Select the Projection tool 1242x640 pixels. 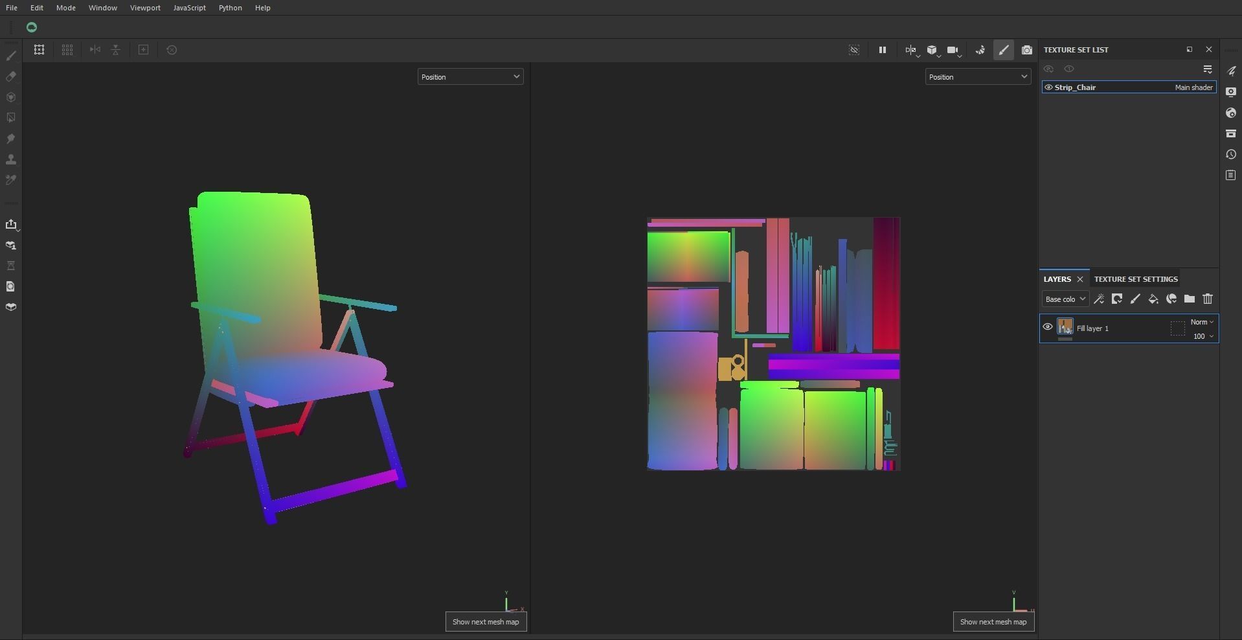point(11,97)
